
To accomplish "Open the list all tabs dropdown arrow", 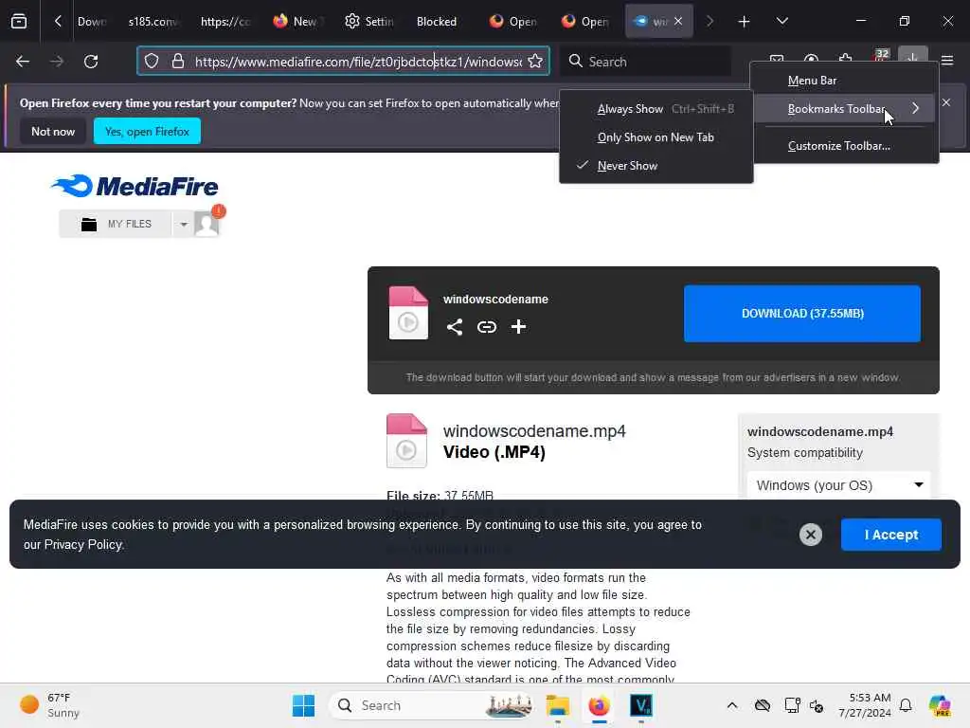I will (781, 21).
